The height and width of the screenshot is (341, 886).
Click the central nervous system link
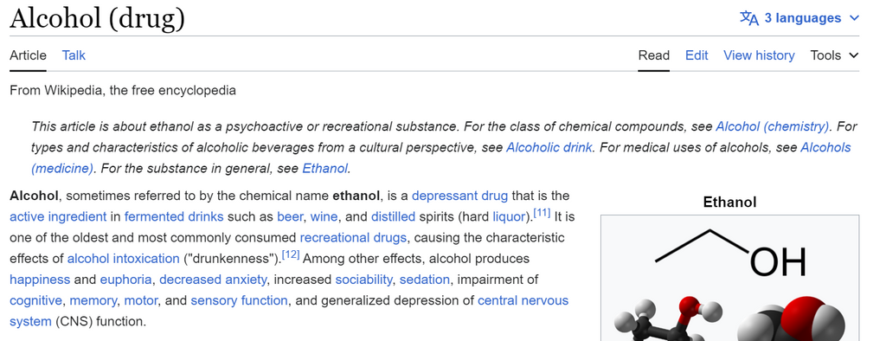click(x=289, y=311)
